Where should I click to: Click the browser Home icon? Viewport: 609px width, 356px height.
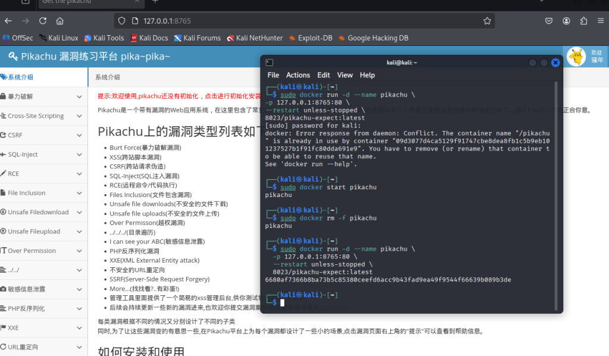pos(59,21)
